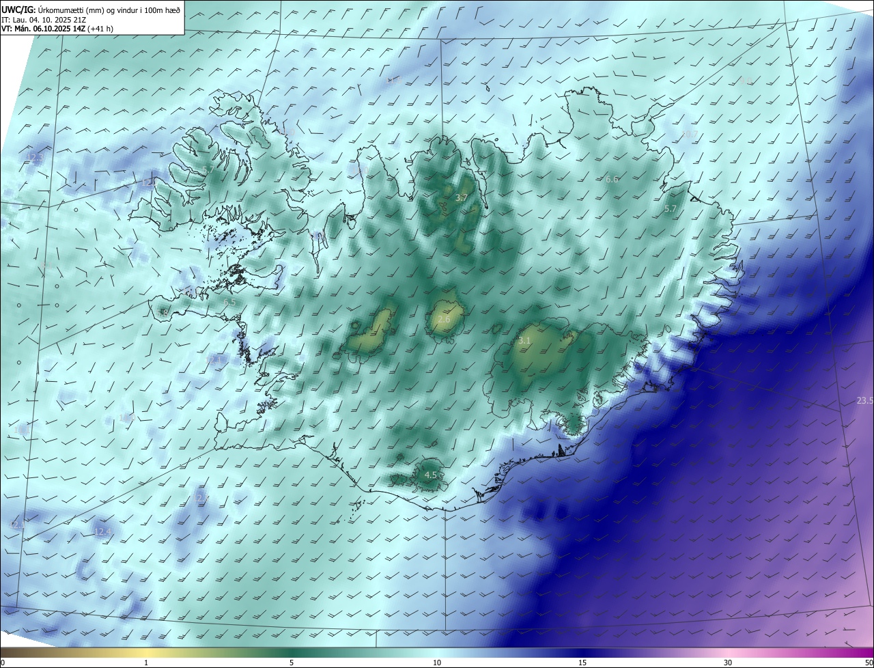
Task: Click the '15' tick on the color scale
Action: [582, 663]
